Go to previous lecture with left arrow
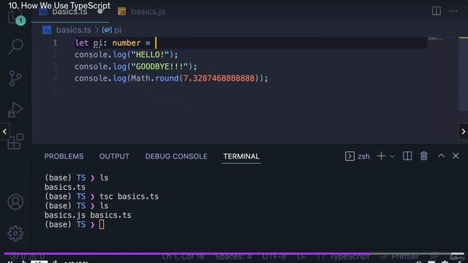Image resolution: width=468 pixels, height=263 pixels. 5,131
